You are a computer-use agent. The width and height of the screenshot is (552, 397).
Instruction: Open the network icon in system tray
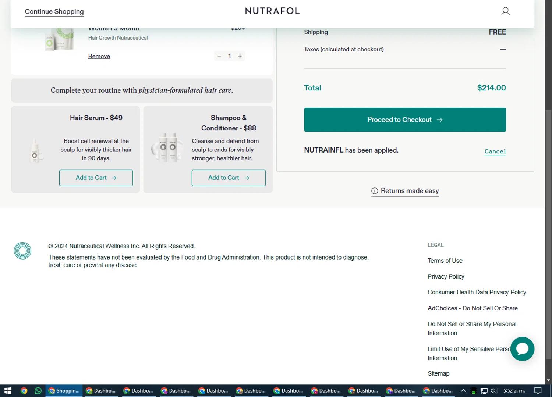[x=484, y=391]
